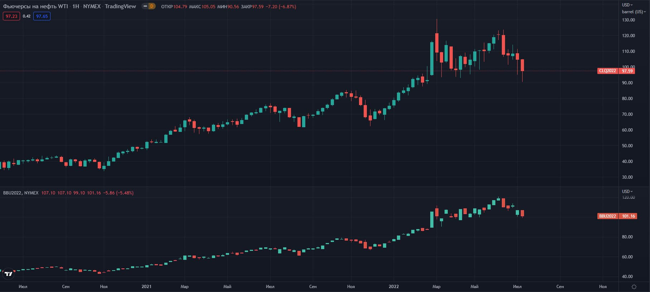Click the ОТКР open value 104.79

point(180,6)
